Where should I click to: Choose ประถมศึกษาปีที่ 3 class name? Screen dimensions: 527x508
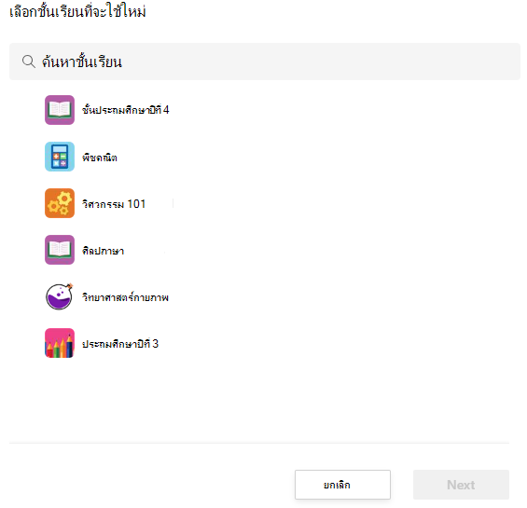(x=120, y=343)
